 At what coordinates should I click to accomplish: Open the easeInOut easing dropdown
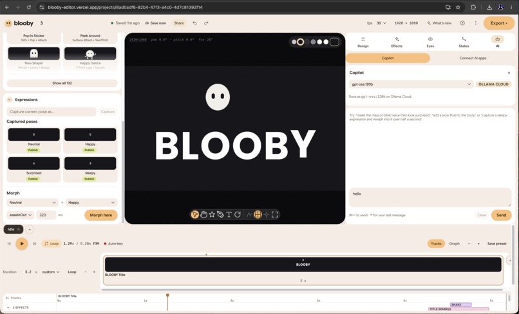click(x=20, y=215)
